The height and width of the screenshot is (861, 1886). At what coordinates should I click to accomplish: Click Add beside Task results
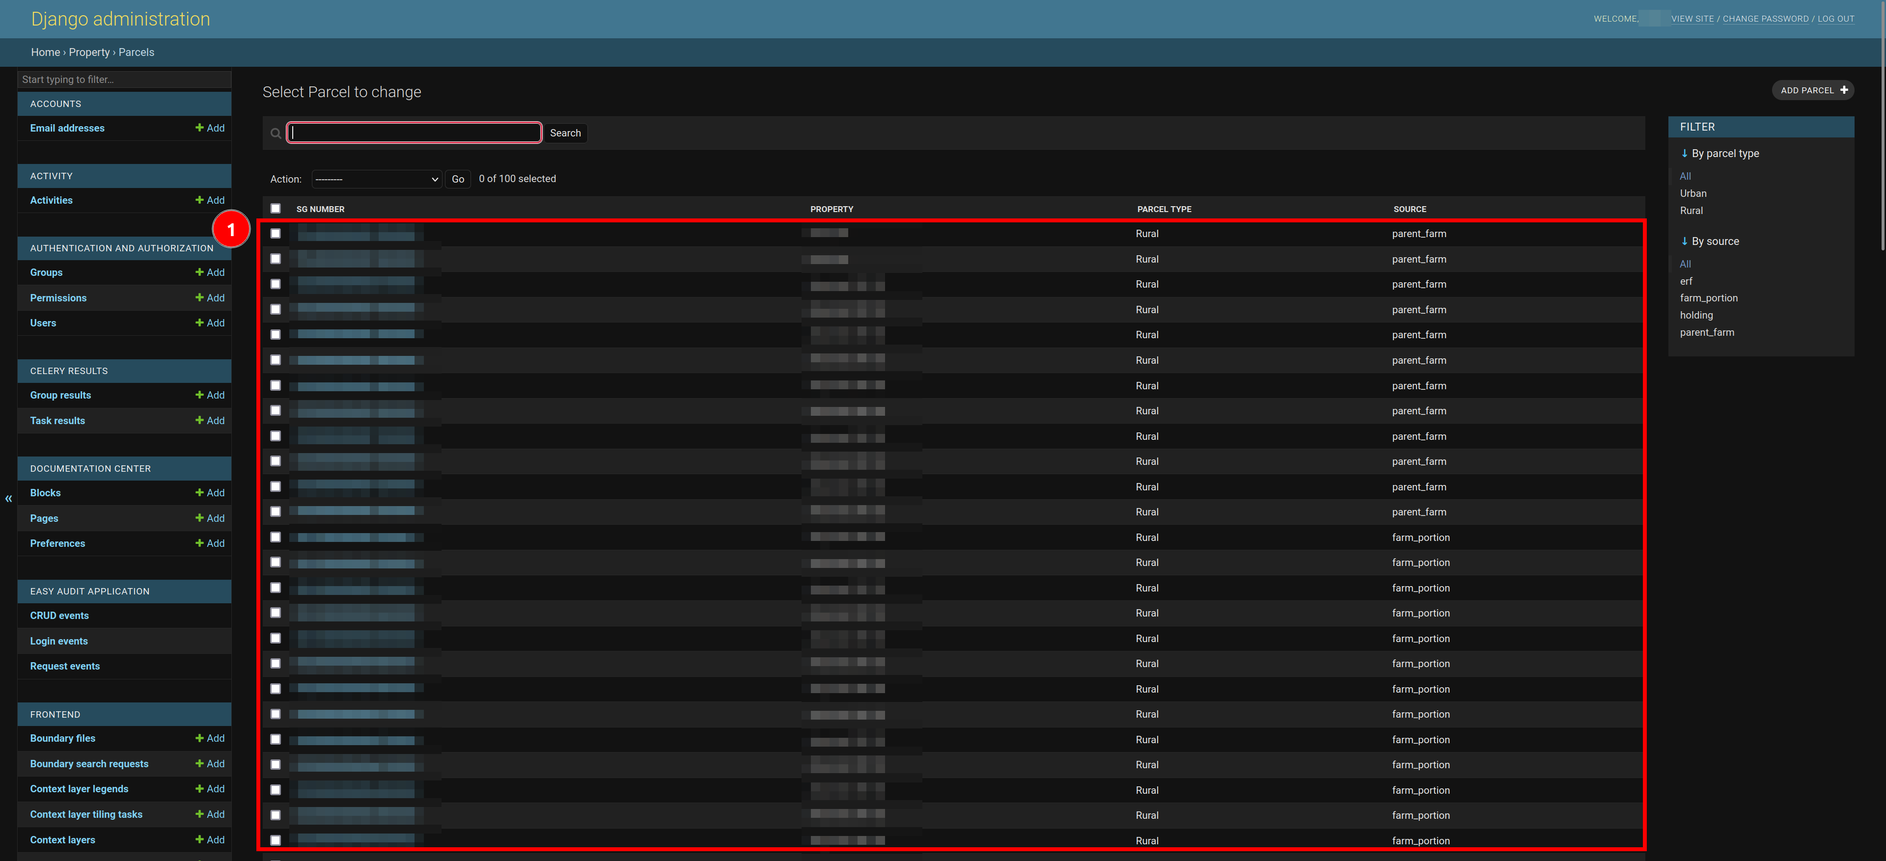tap(209, 421)
